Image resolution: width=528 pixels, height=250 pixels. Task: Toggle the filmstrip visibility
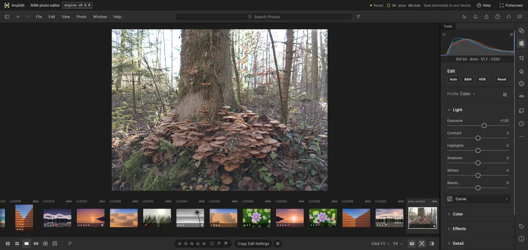pyautogui.click(x=412, y=244)
